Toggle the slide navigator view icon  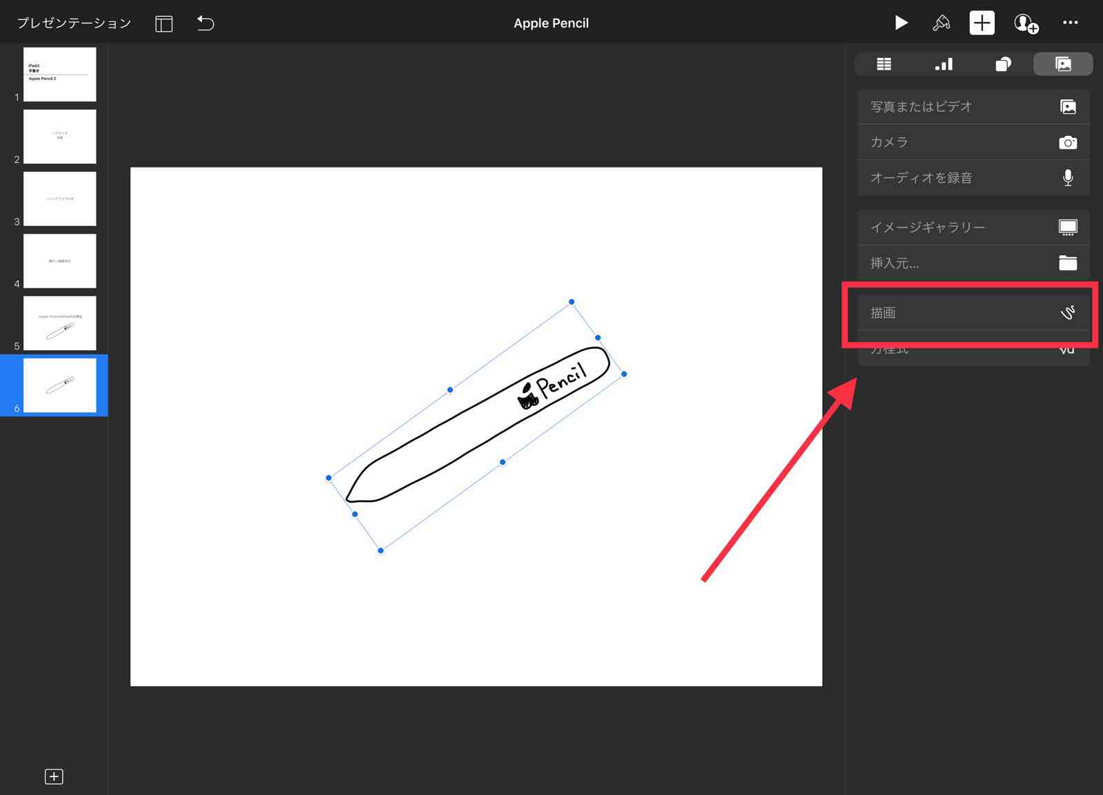tap(164, 23)
